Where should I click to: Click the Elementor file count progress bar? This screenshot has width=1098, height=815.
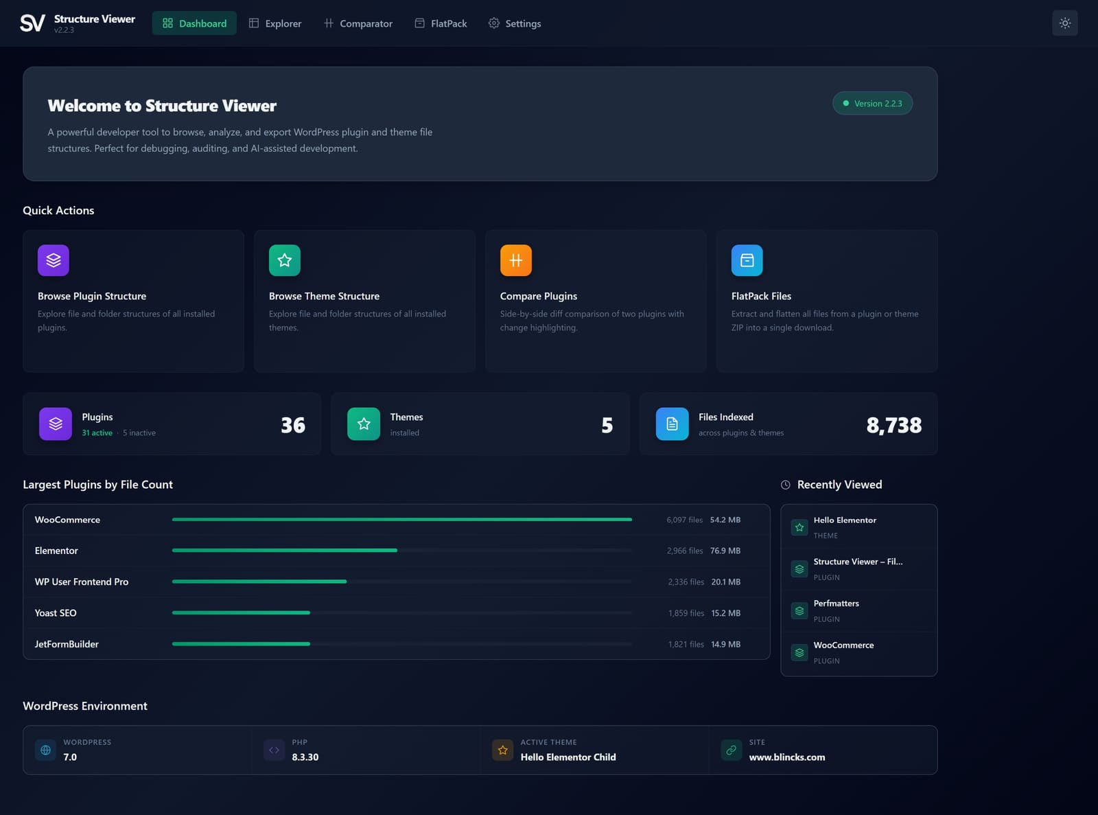point(401,551)
